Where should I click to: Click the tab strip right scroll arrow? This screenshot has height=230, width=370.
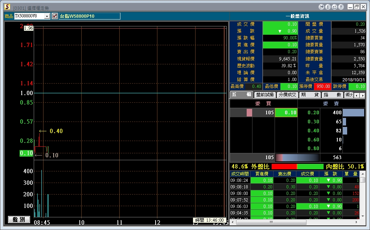click(x=363, y=95)
